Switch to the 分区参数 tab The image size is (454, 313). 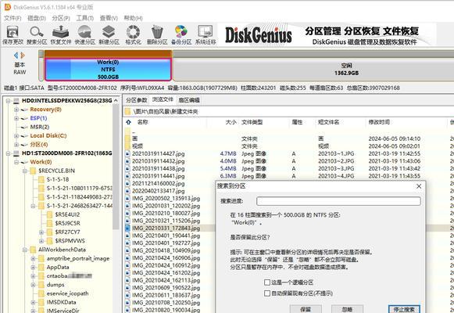[137, 100]
